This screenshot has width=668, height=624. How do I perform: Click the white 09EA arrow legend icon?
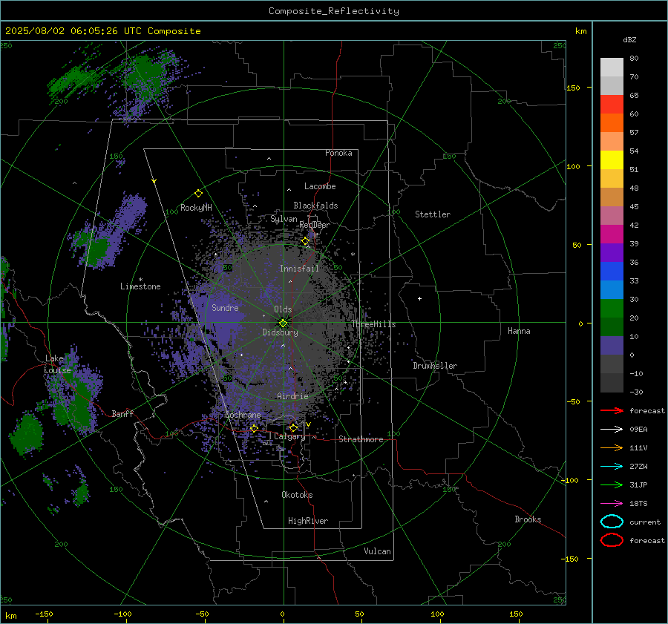click(x=612, y=429)
